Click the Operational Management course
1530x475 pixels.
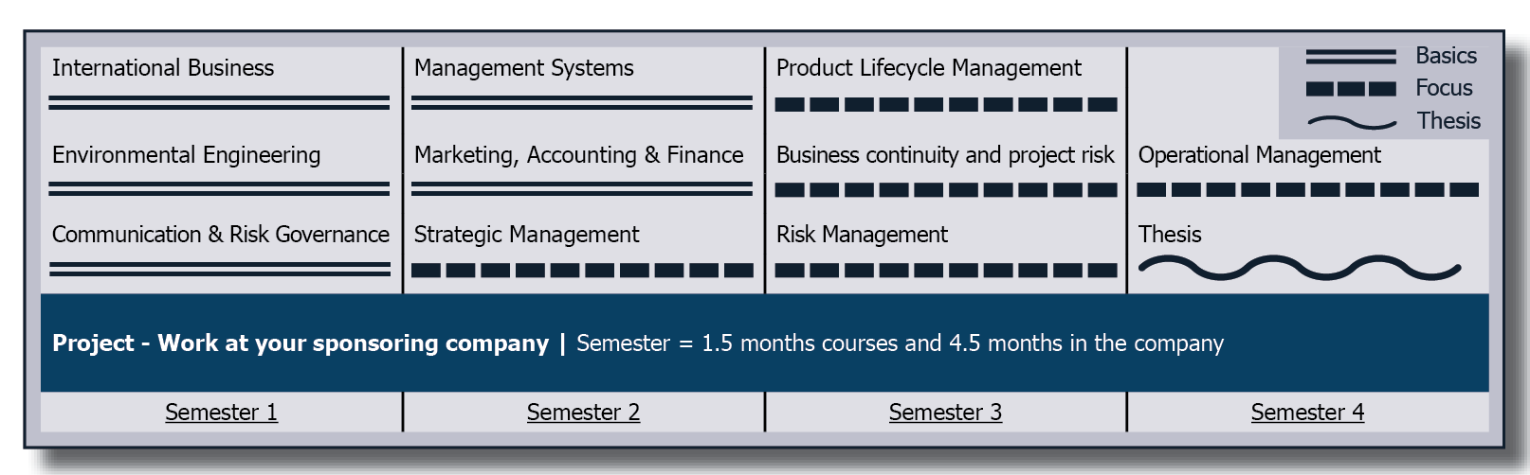[x=1260, y=155]
